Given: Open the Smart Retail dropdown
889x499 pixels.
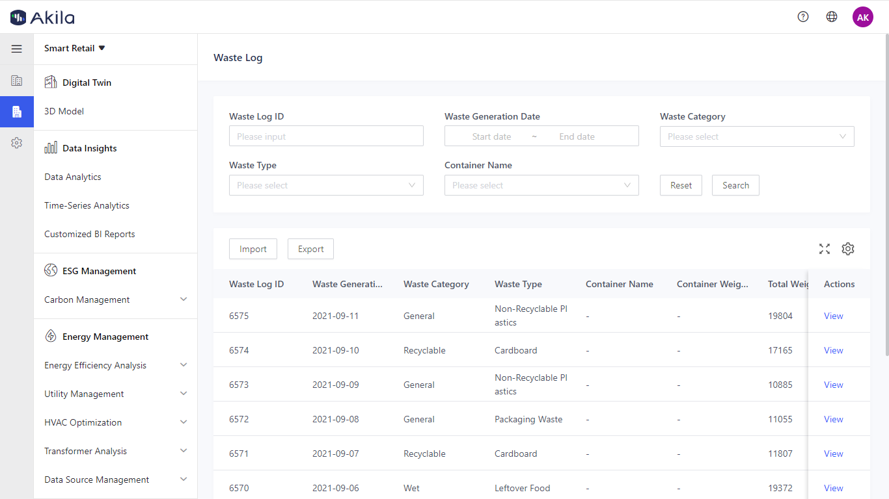Looking at the screenshot, I should click(74, 49).
